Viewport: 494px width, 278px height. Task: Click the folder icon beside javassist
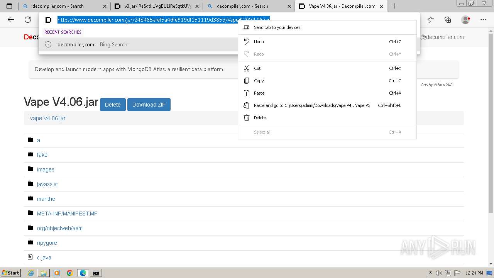click(30, 183)
